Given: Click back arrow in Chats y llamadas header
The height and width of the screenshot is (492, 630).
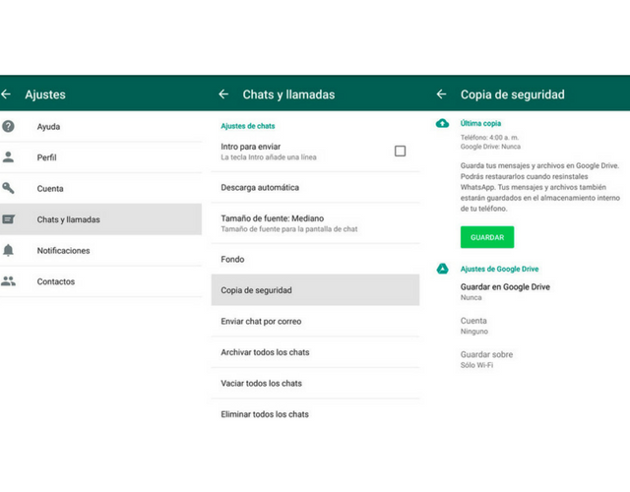Looking at the screenshot, I should (223, 94).
